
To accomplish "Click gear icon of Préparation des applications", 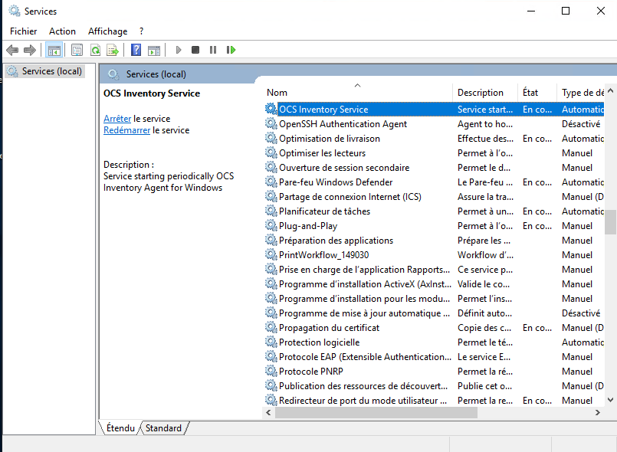I will point(271,240).
